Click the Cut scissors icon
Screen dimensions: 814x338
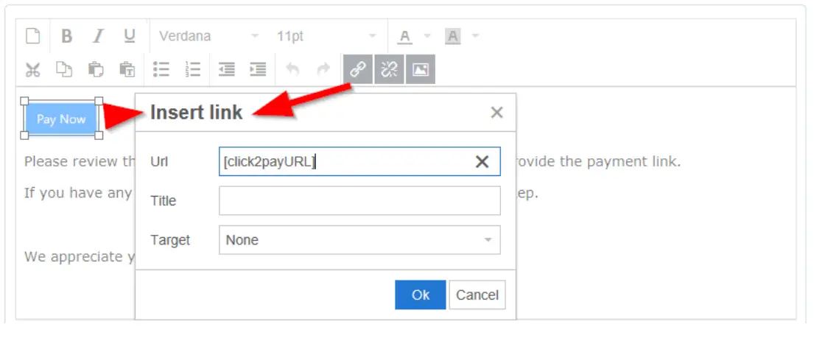32,69
